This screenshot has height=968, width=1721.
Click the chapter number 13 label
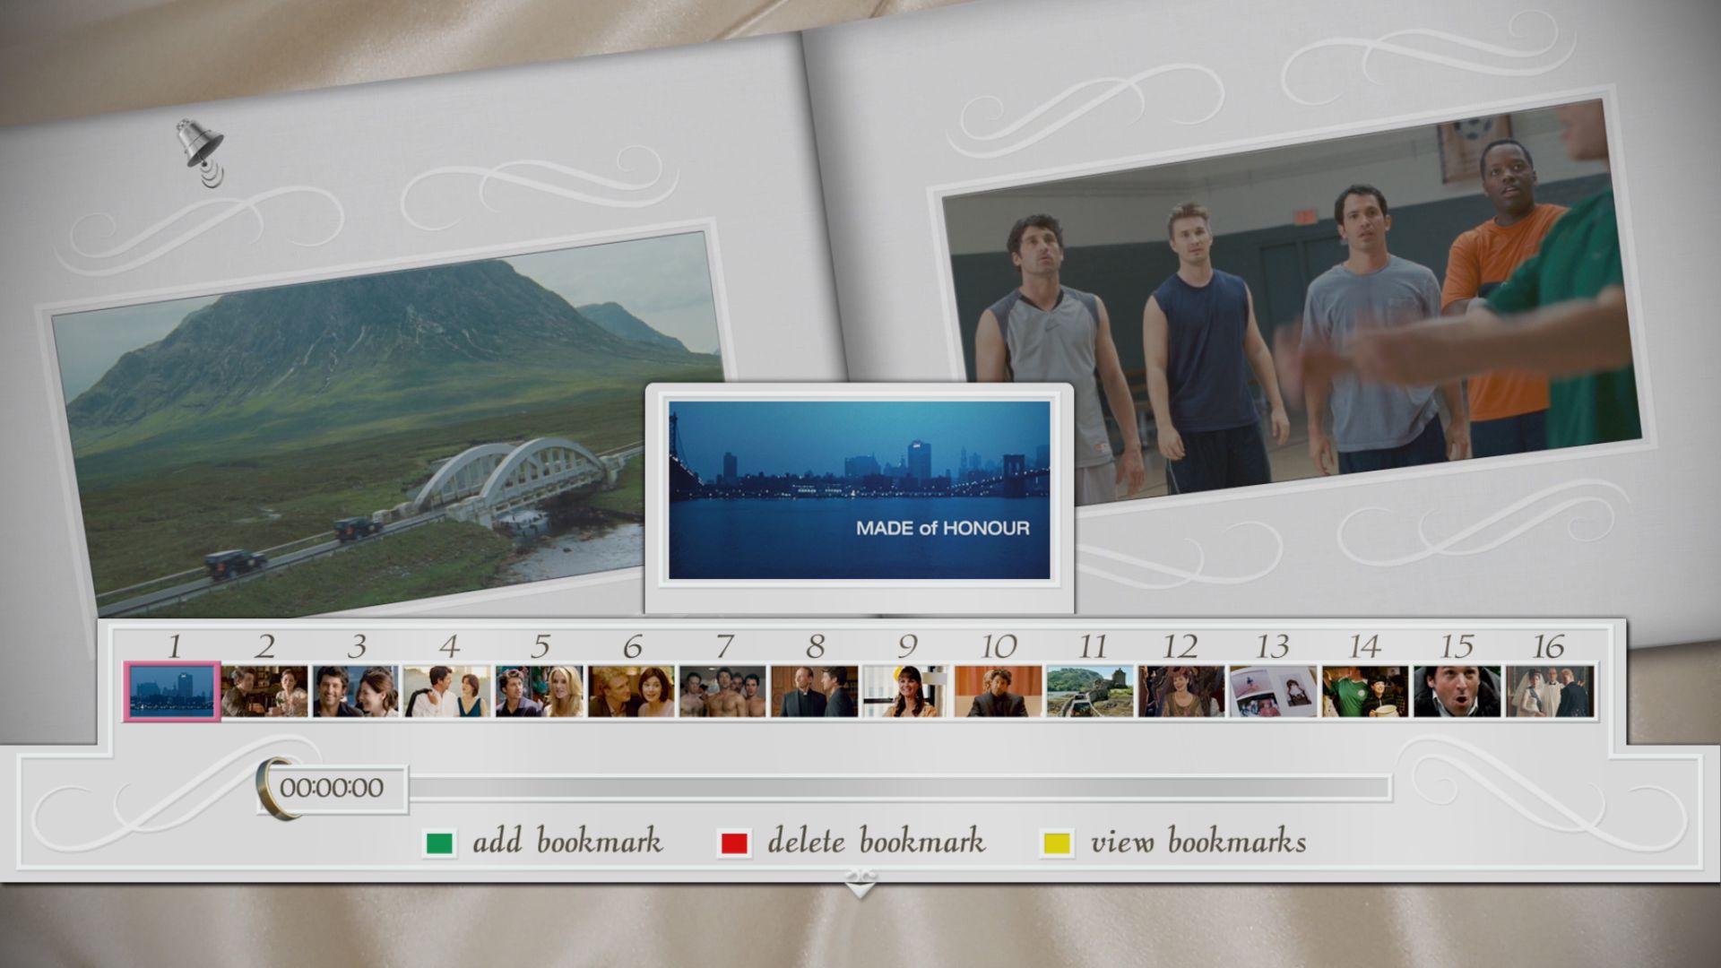point(1273,645)
